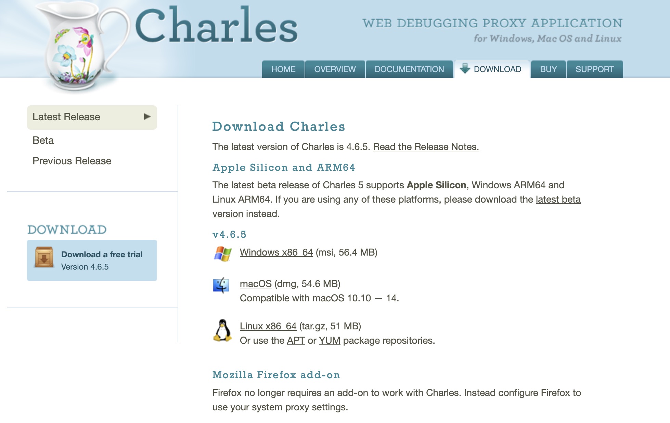Click the Apple Silicon and ARM64 heading
Viewport: 670px width, 423px height.
pyautogui.click(x=284, y=167)
